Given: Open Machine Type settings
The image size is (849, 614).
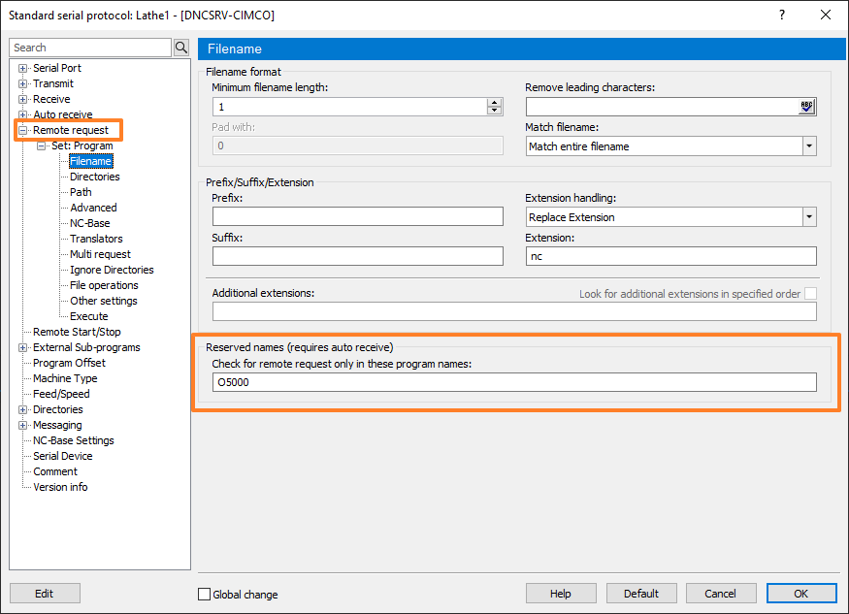Looking at the screenshot, I should pos(65,378).
